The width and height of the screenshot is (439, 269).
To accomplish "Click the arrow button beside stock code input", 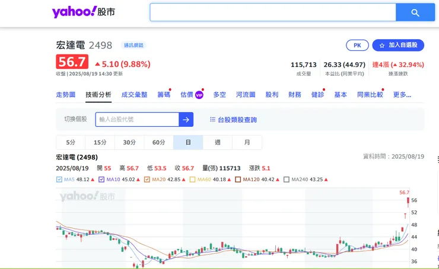I will (x=186, y=120).
